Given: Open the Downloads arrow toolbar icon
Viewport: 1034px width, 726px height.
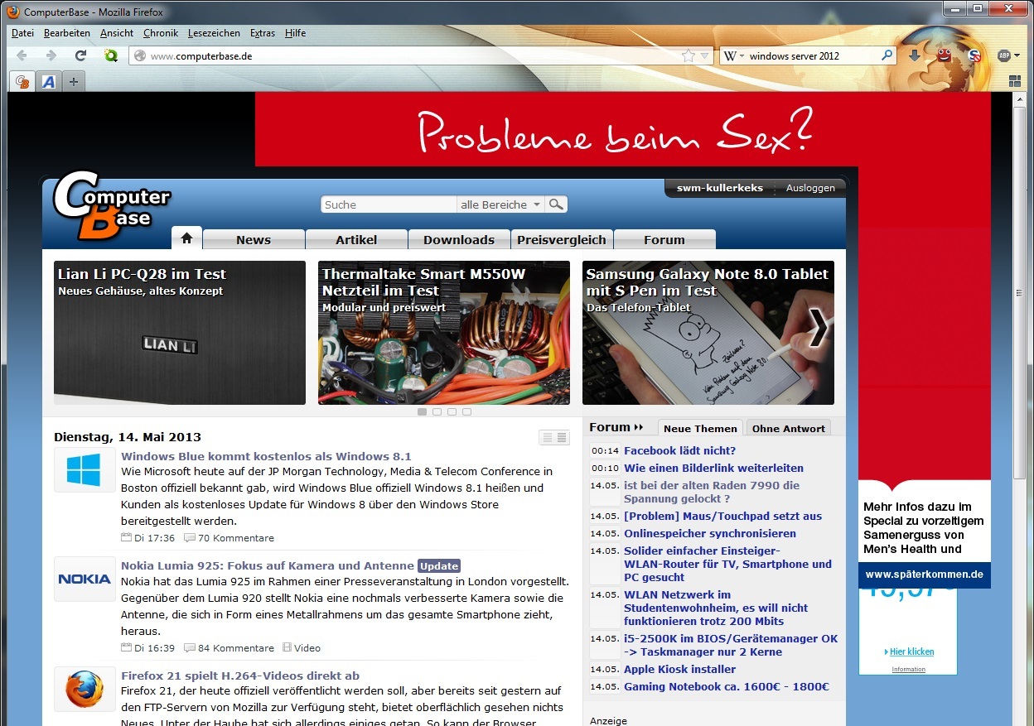Looking at the screenshot, I should click(x=915, y=55).
